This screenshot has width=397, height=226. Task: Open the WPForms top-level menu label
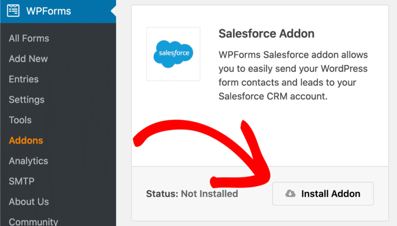(x=48, y=11)
